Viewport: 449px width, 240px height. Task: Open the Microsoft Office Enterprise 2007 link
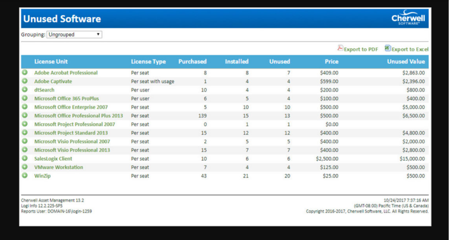click(71, 107)
